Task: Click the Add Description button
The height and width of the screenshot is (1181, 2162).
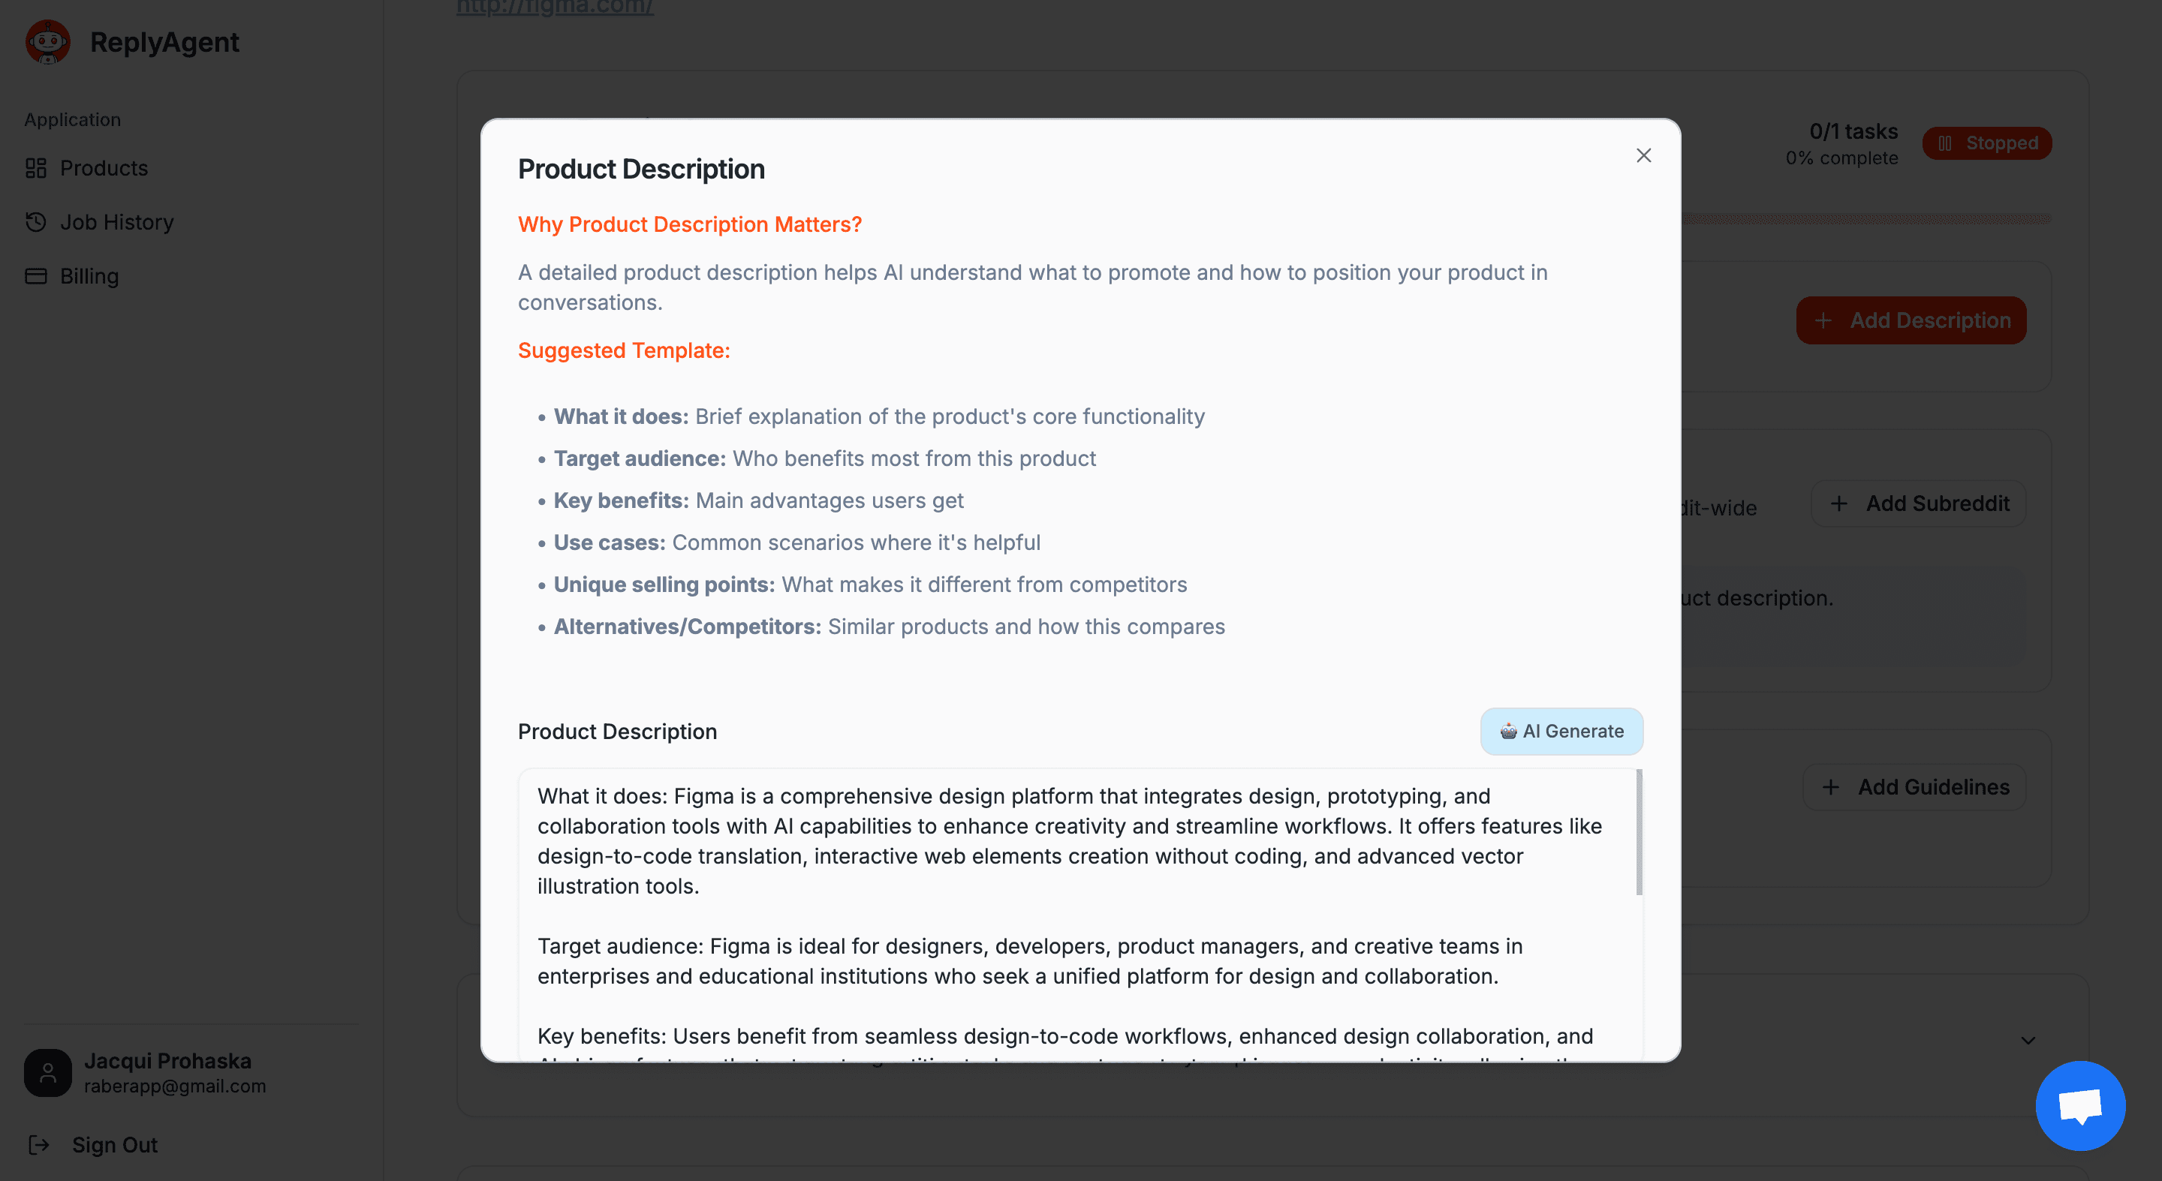Action: (1911, 320)
